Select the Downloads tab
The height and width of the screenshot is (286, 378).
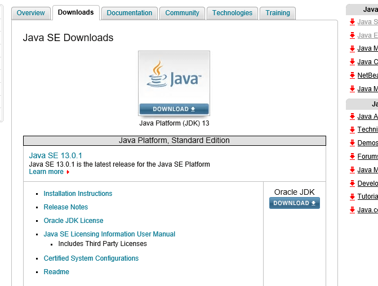point(75,12)
